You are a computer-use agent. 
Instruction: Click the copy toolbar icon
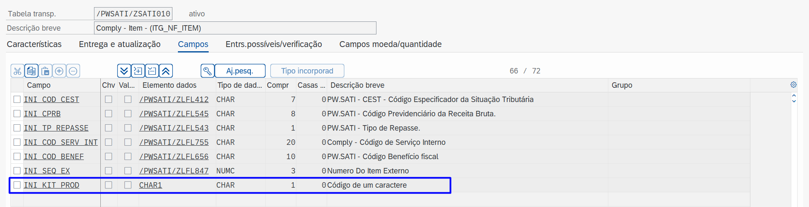tap(31, 71)
